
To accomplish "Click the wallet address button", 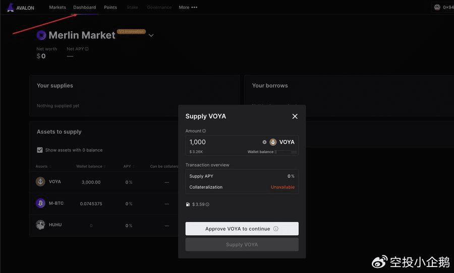I will (x=443, y=8).
